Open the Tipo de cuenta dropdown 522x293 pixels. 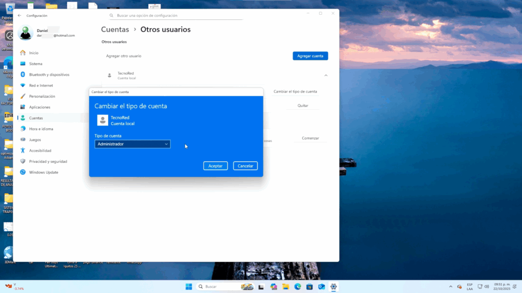tap(133, 144)
